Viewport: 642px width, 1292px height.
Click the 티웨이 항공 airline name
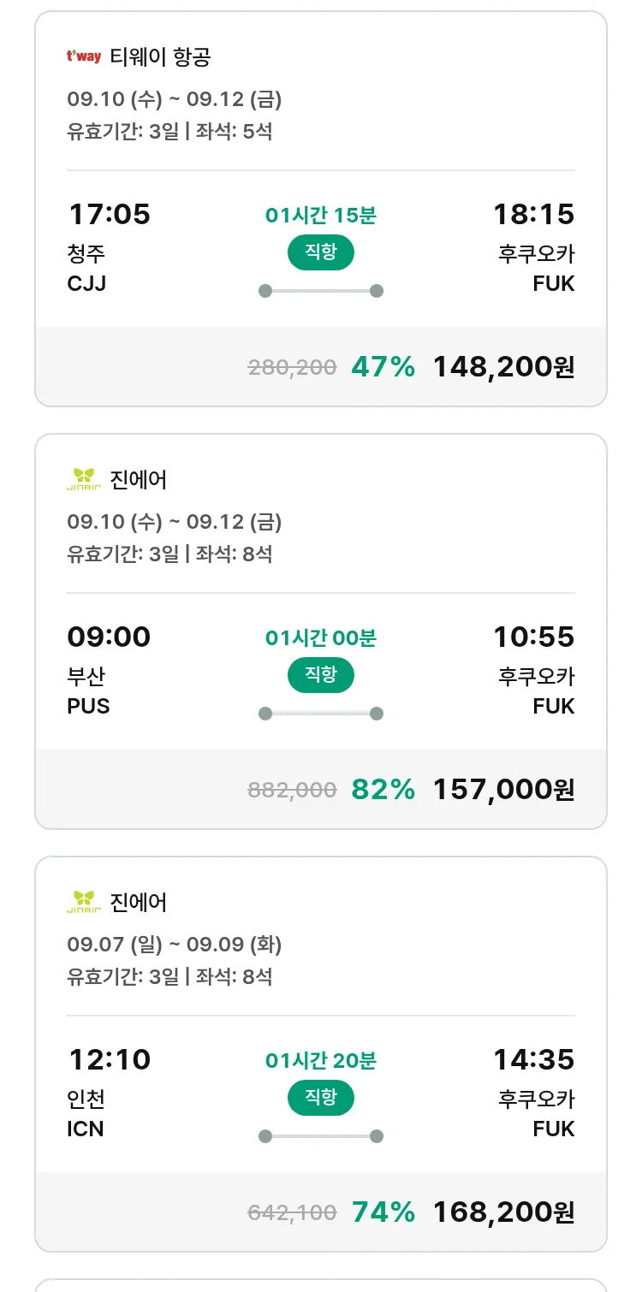click(160, 57)
